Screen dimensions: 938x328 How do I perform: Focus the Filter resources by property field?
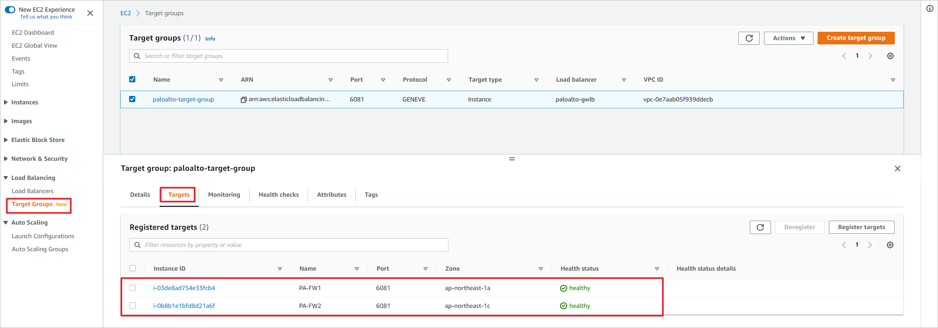289,245
